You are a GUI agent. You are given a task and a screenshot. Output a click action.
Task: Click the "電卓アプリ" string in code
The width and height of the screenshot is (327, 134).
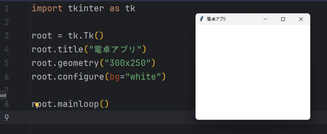click(x=115, y=49)
